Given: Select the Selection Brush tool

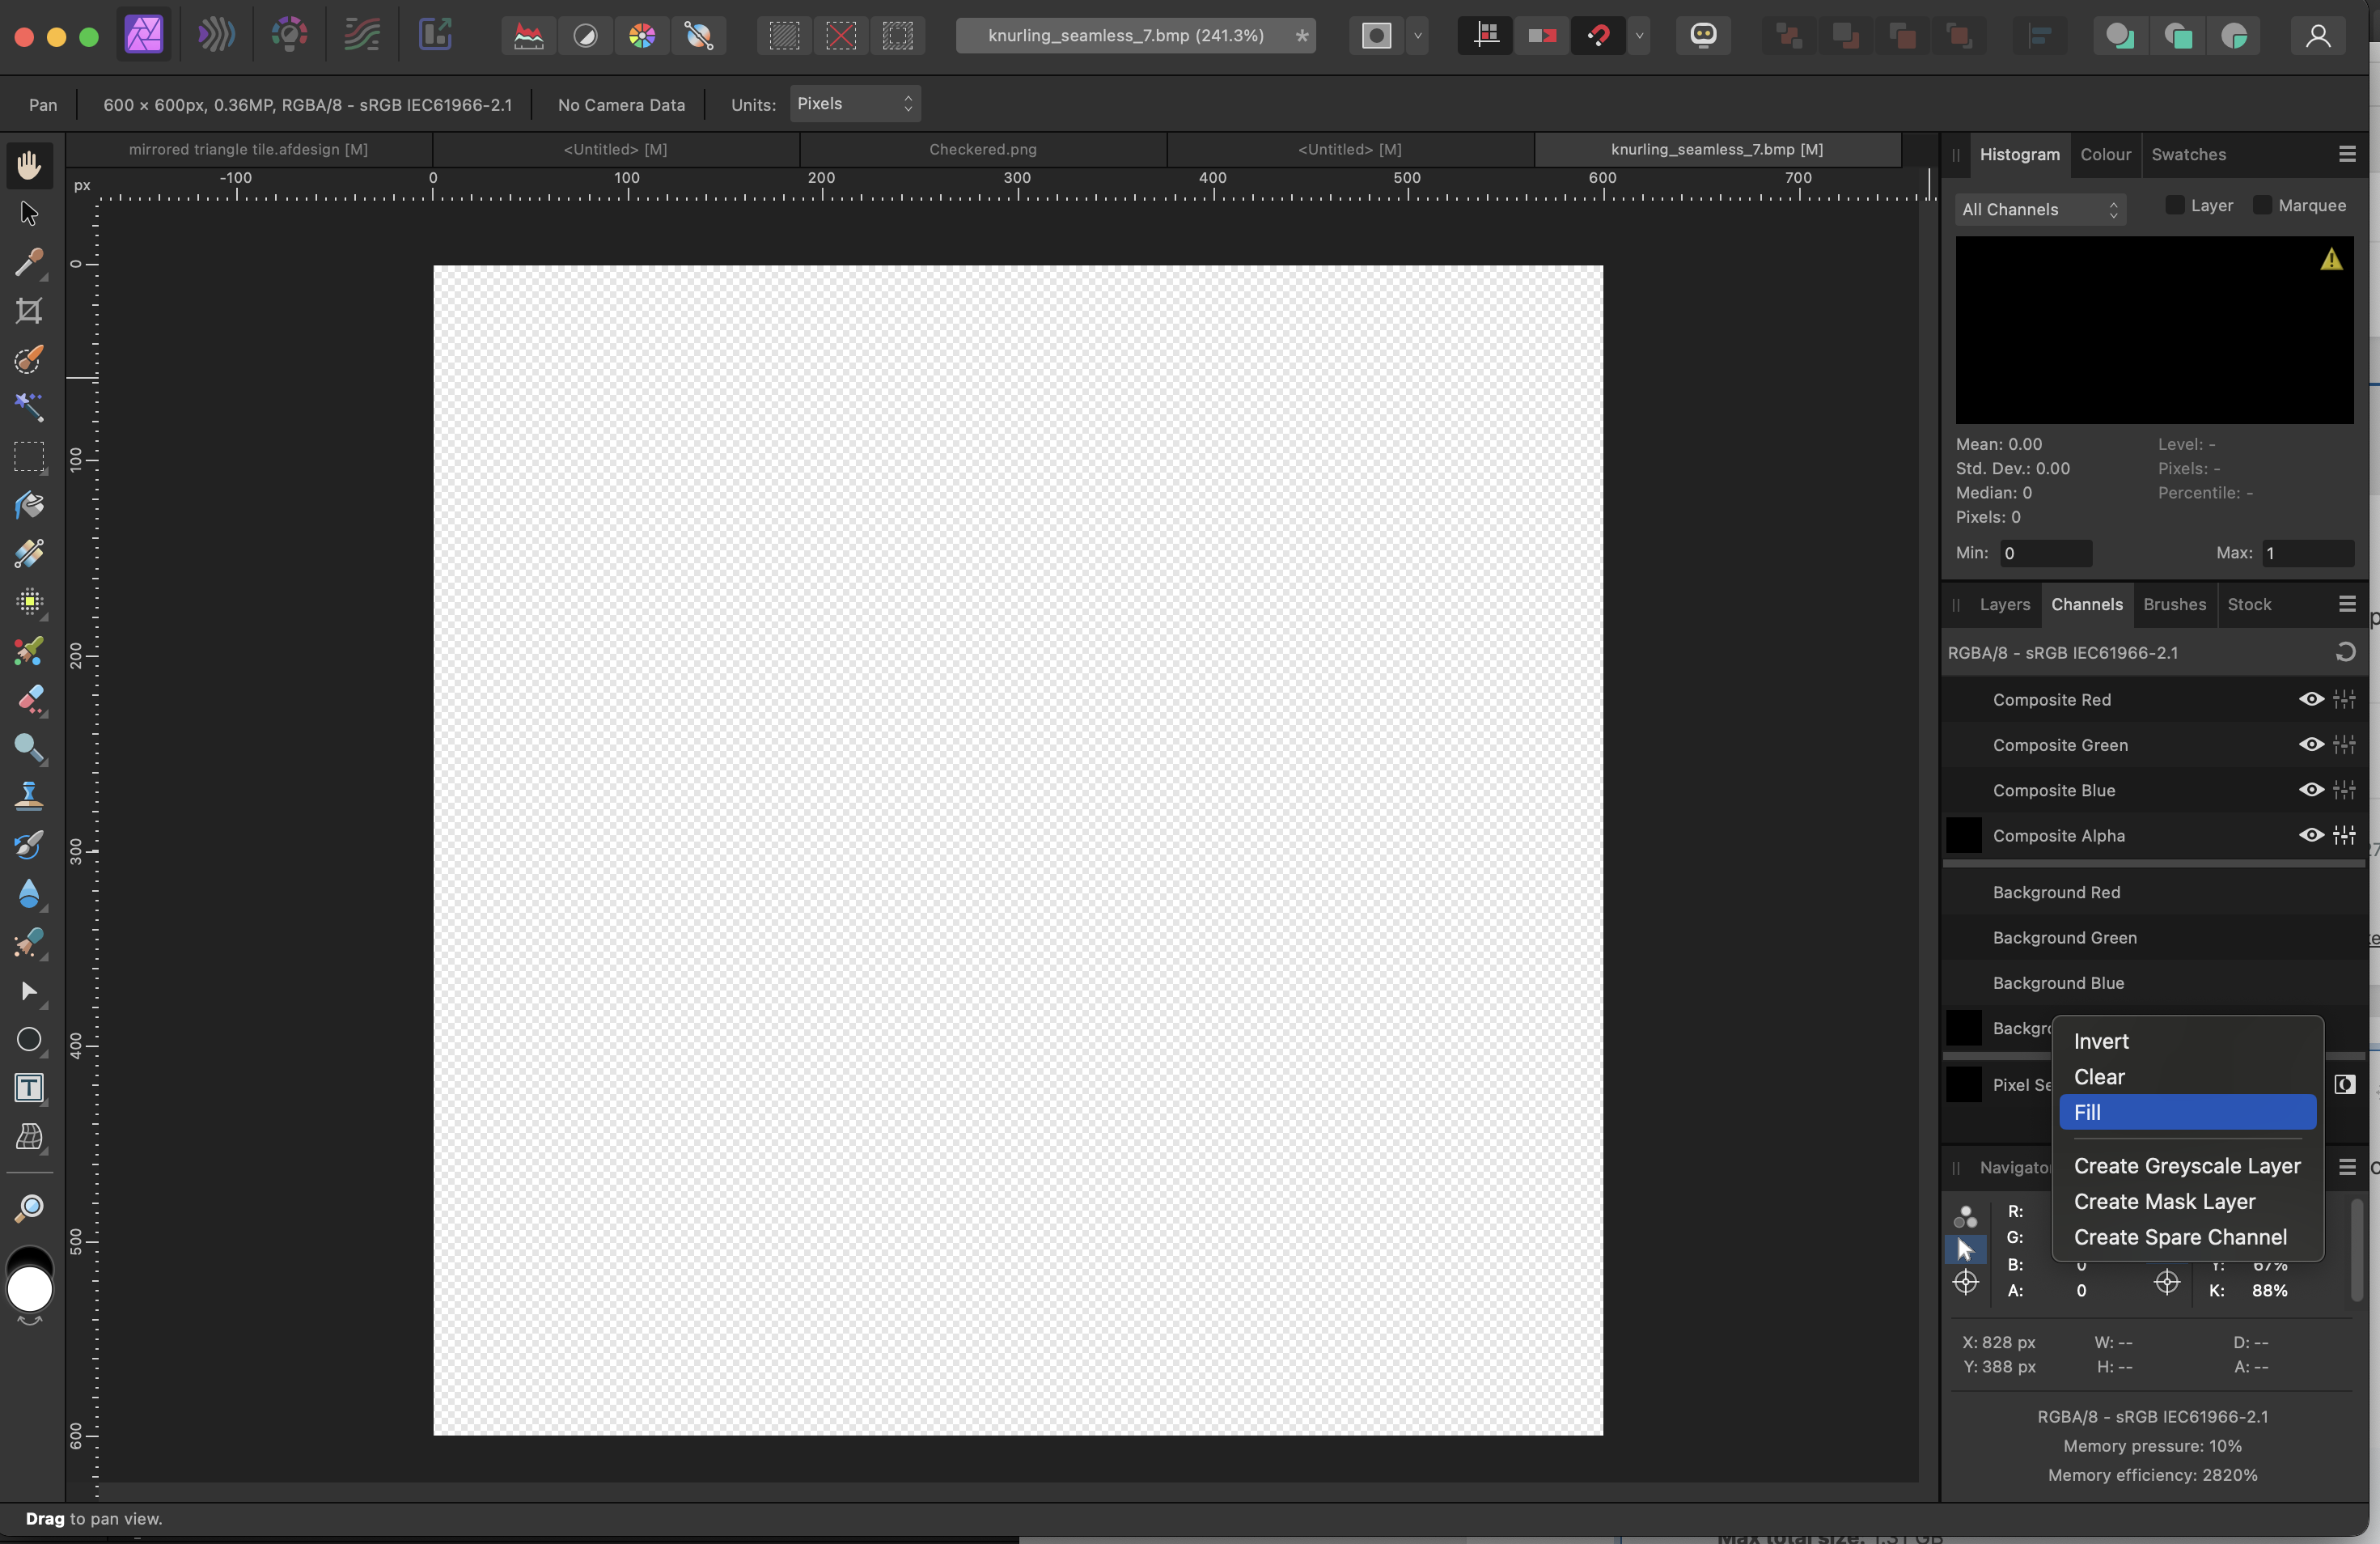Looking at the screenshot, I should 29,359.
